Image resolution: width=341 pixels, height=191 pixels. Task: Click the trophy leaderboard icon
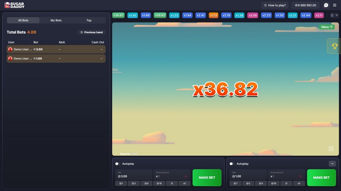[334, 46]
